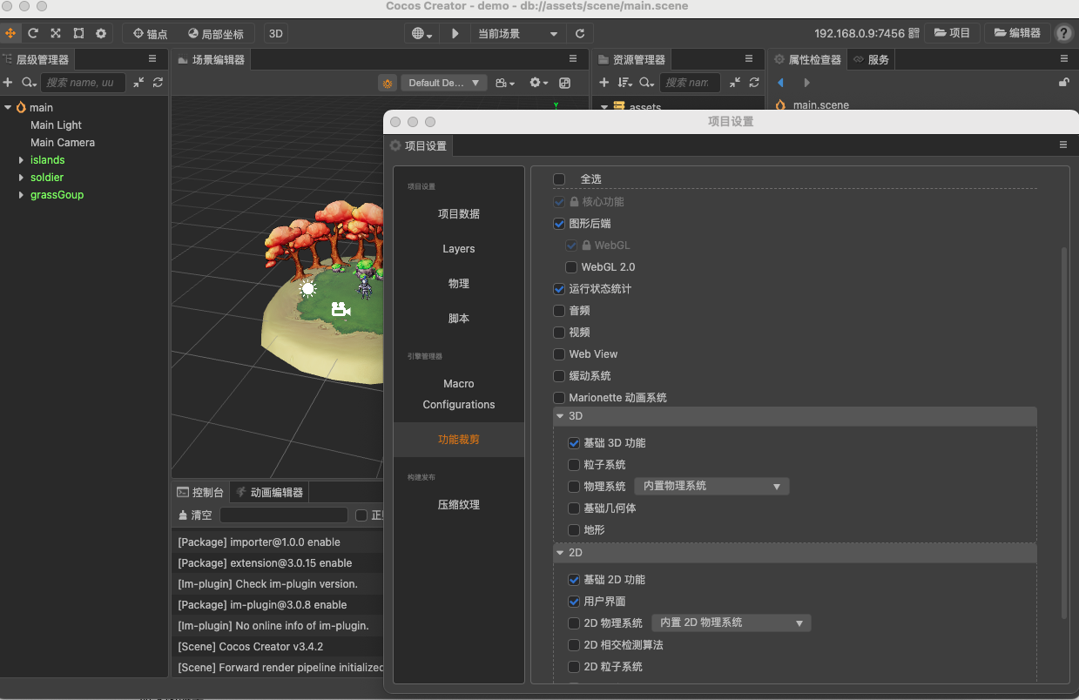Enable the WebGL 2.0 checkbox
The image size is (1079, 700).
tap(571, 267)
